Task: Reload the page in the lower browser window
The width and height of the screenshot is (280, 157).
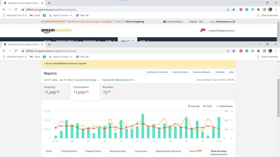Action: tap(16, 51)
